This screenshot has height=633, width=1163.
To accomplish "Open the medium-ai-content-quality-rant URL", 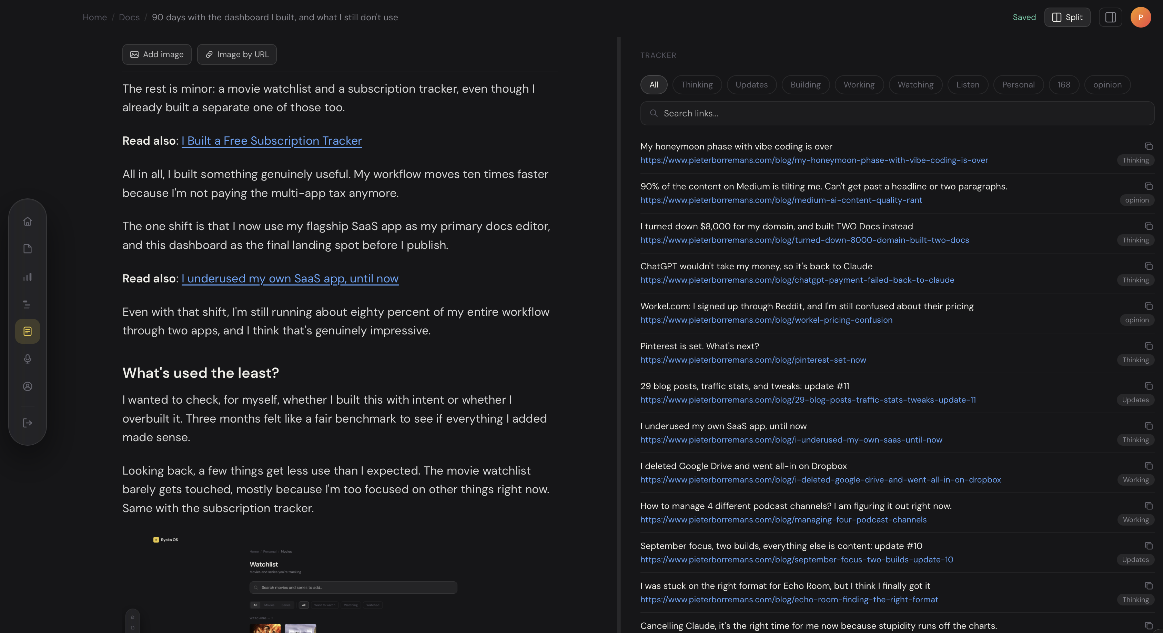I will coord(781,200).
